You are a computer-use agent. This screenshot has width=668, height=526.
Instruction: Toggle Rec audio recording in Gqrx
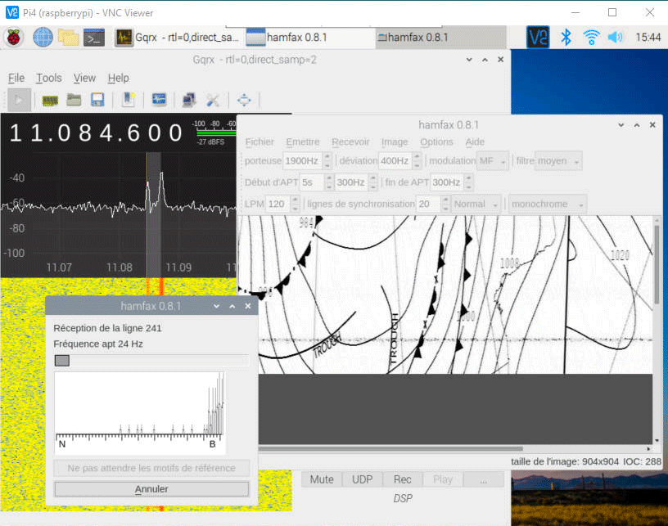403,479
